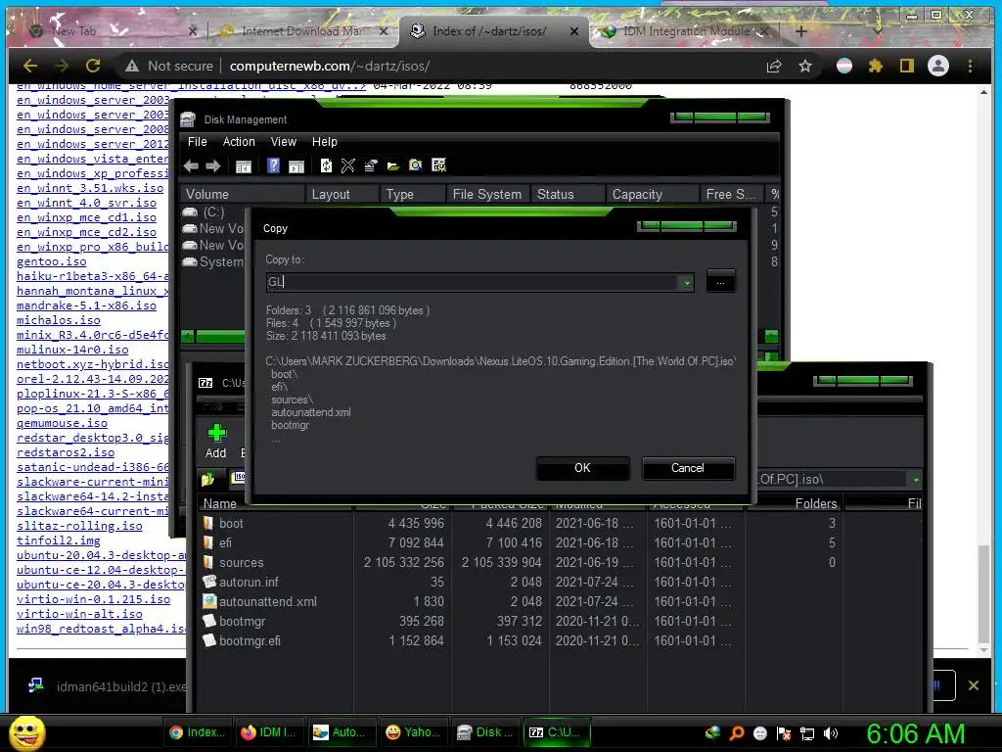
Task: Open the View menu in Disk Management
Action: [x=283, y=142]
